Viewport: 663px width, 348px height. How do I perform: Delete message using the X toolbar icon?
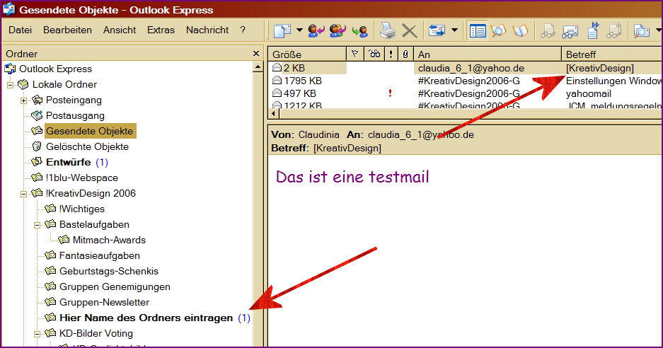(x=409, y=31)
